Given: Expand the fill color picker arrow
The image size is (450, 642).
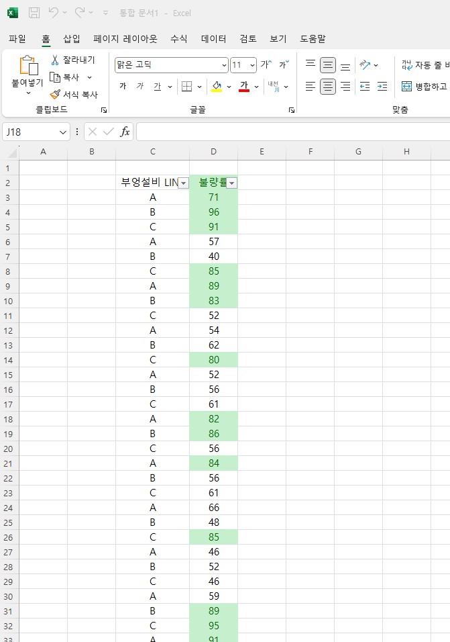Looking at the screenshot, I should coord(229,87).
